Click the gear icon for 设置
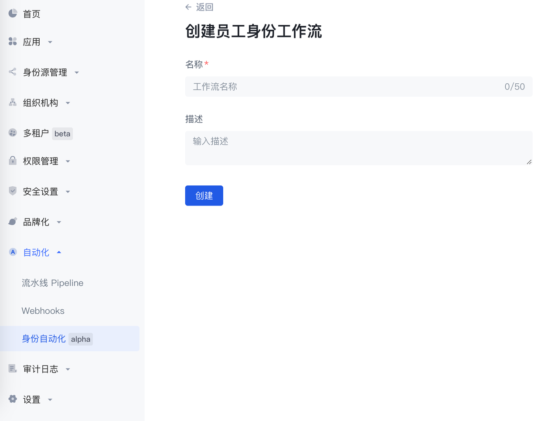The image size is (558, 421). [13, 399]
